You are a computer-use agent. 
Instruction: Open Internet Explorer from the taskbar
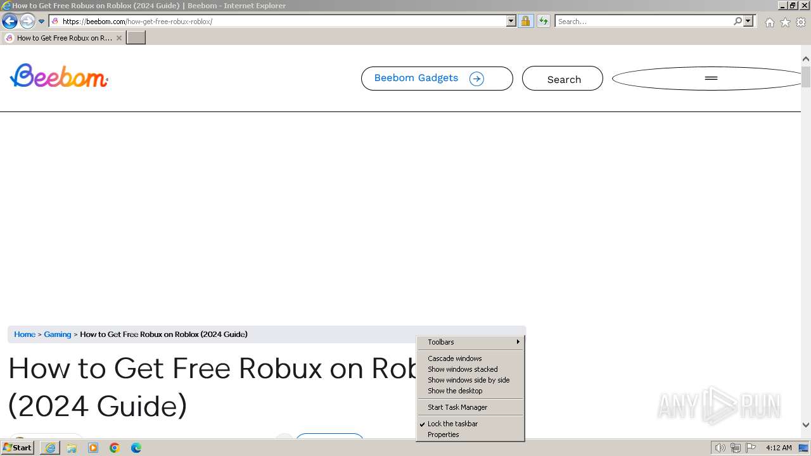pos(50,448)
